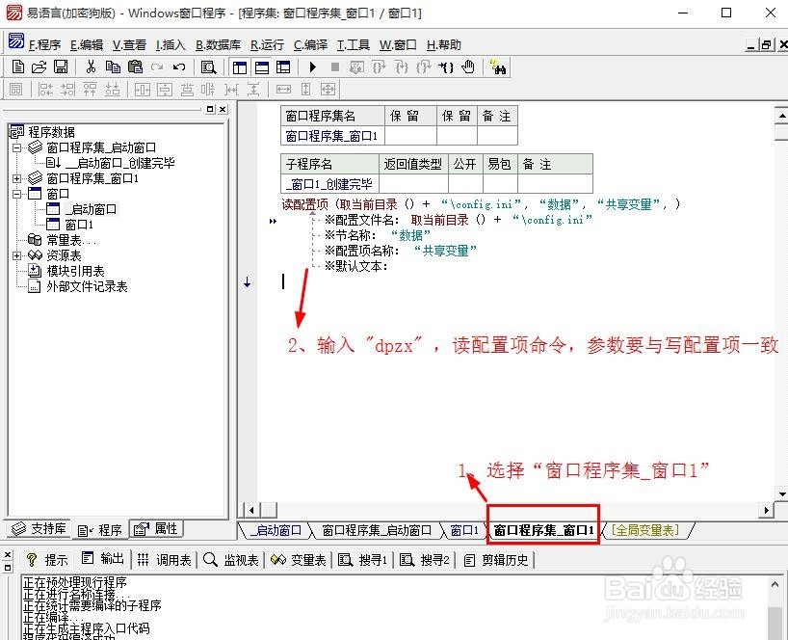Switch to the 属性 panel tab

coord(156,528)
